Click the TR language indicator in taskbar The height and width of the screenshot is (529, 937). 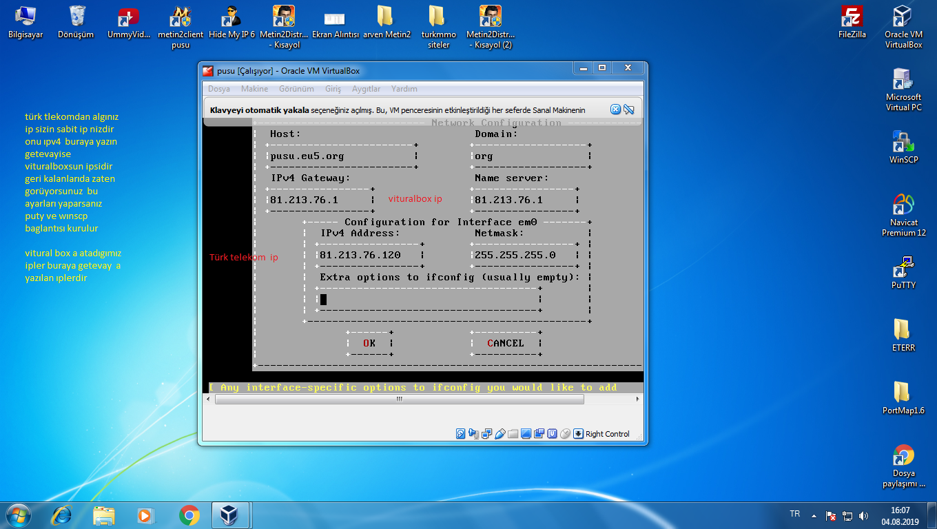click(x=794, y=514)
